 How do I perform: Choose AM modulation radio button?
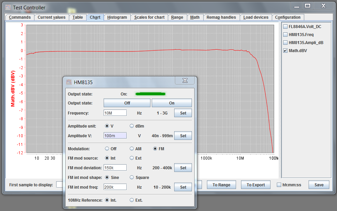pos(132,149)
